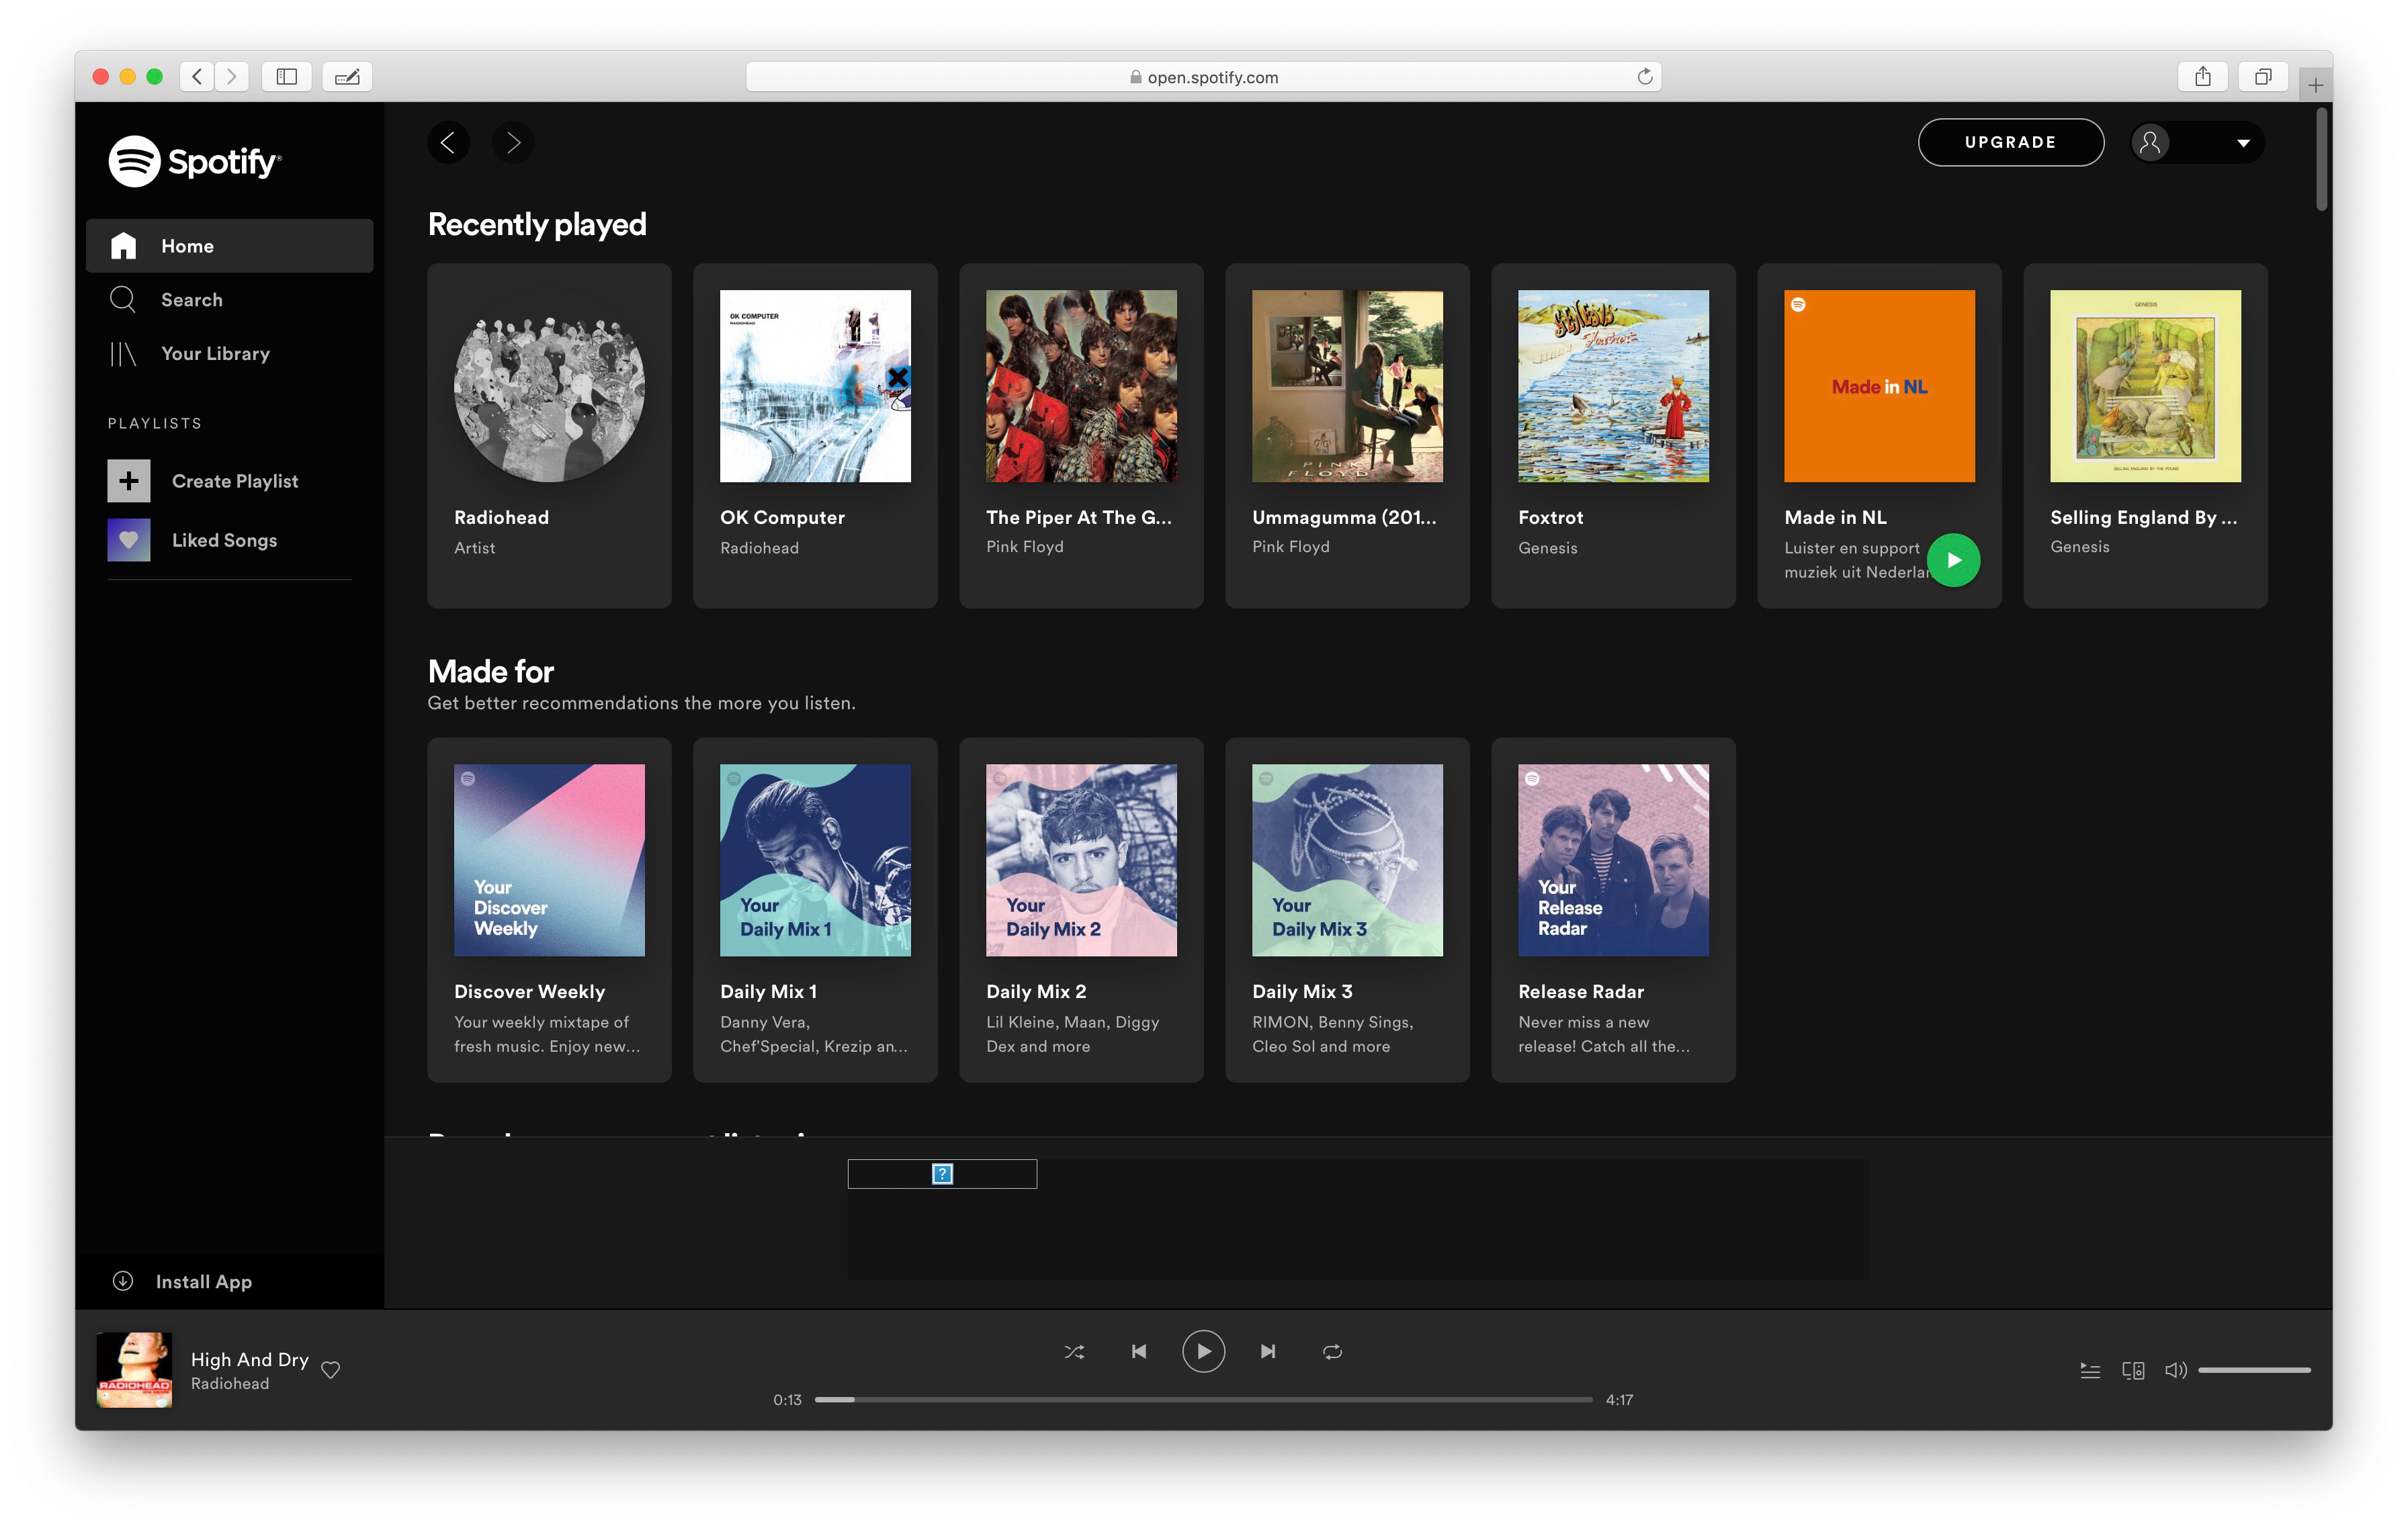Open the user account dropdown
The image size is (2408, 1530).
pos(2243,143)
